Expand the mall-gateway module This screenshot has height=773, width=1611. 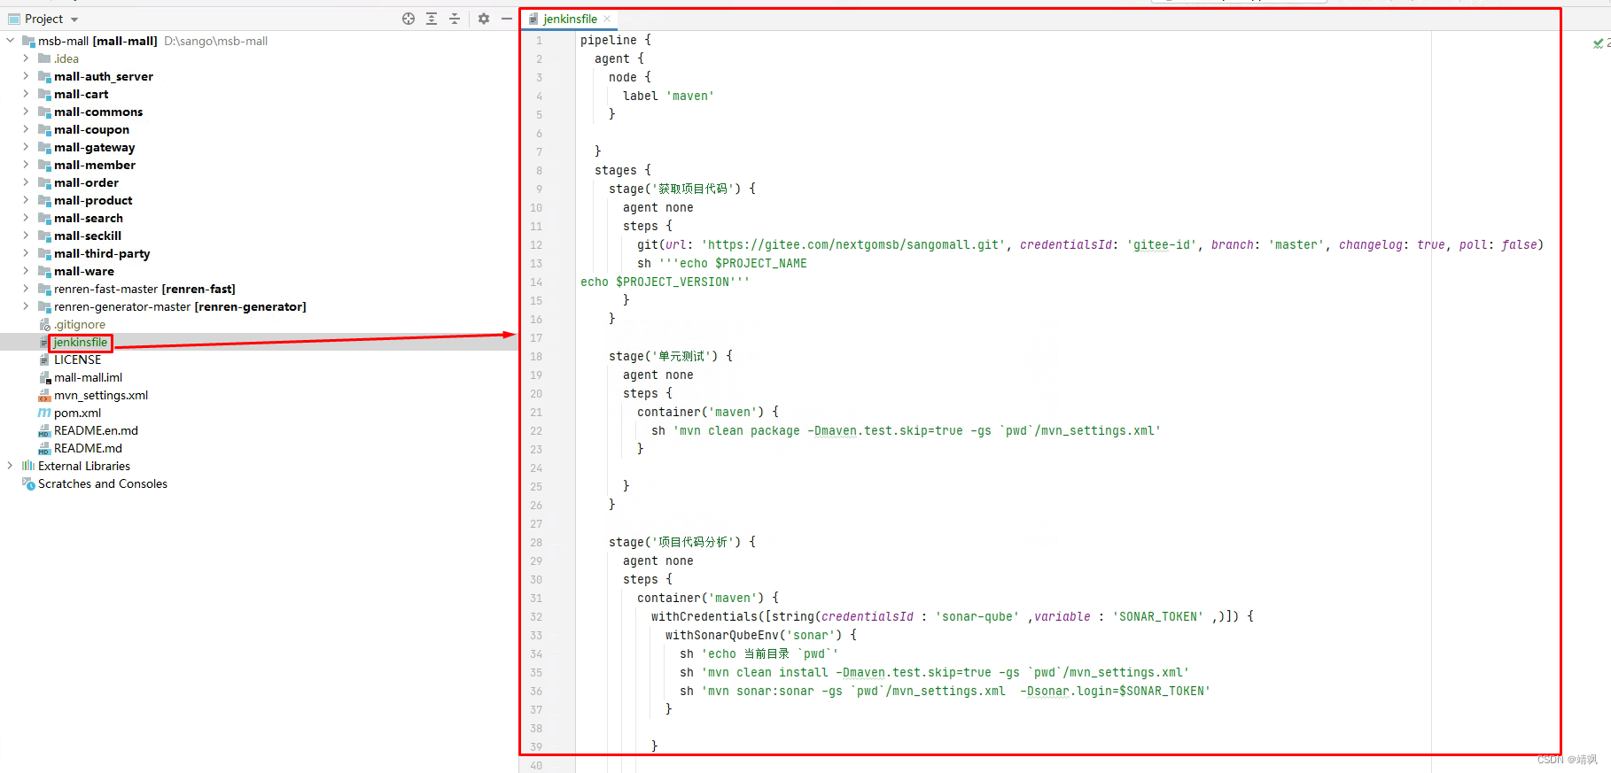[26, 147]
